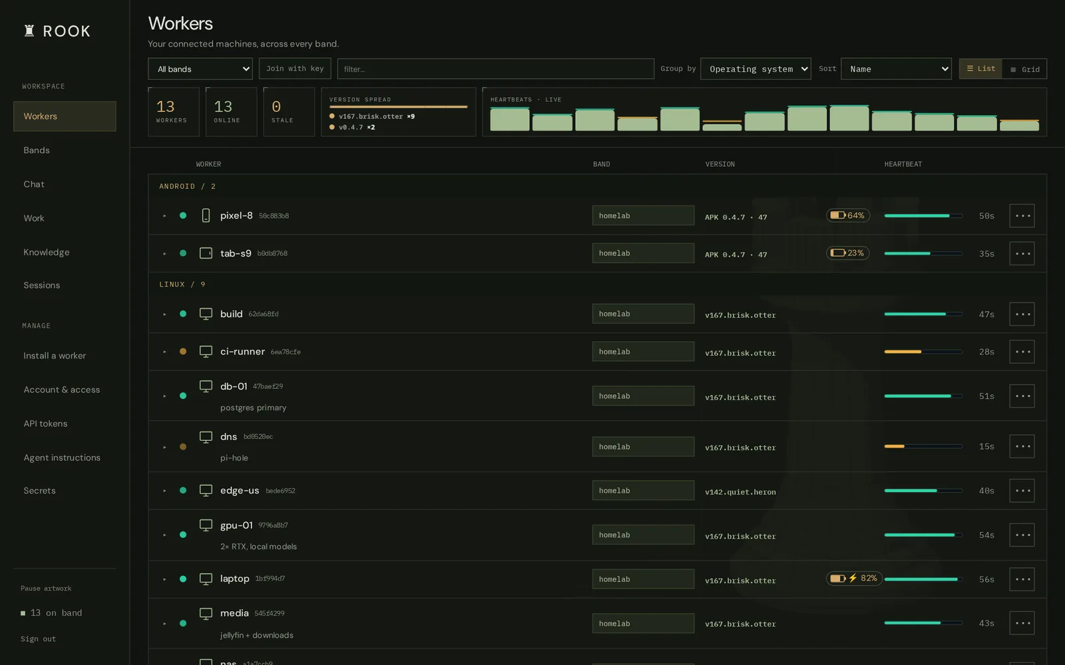1065x665 pixels.
Task: Open Agent instructions page
Action: pyautogui.click(x=65, y=458)
